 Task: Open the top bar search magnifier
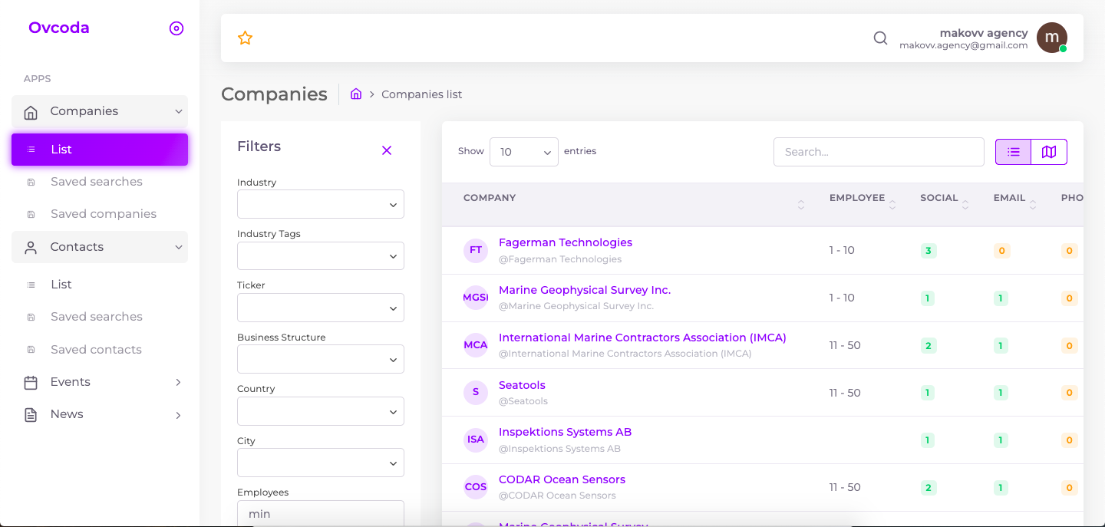880,38
